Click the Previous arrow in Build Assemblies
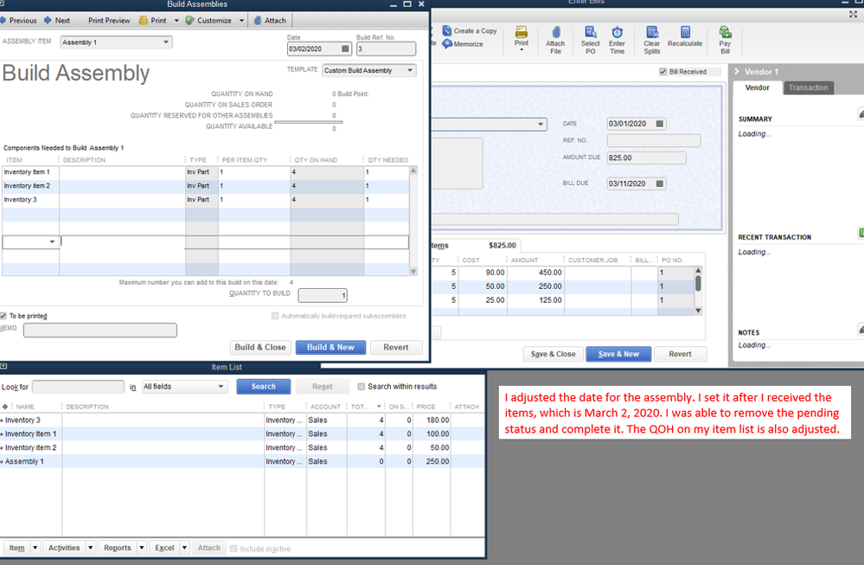 (3, 21)
